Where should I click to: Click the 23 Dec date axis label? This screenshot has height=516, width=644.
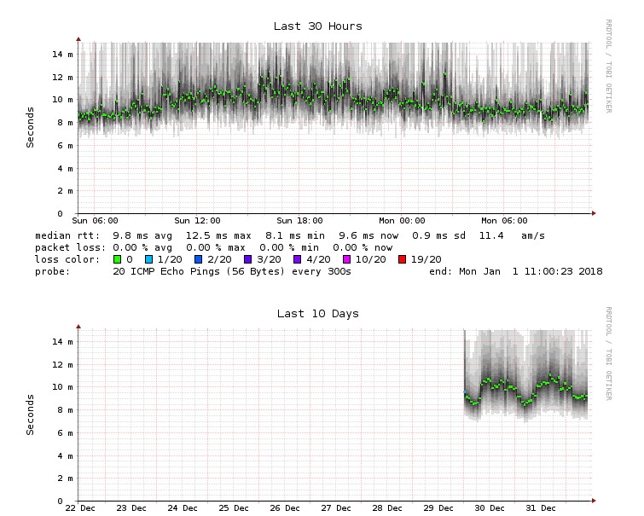[x=131, y=508]
